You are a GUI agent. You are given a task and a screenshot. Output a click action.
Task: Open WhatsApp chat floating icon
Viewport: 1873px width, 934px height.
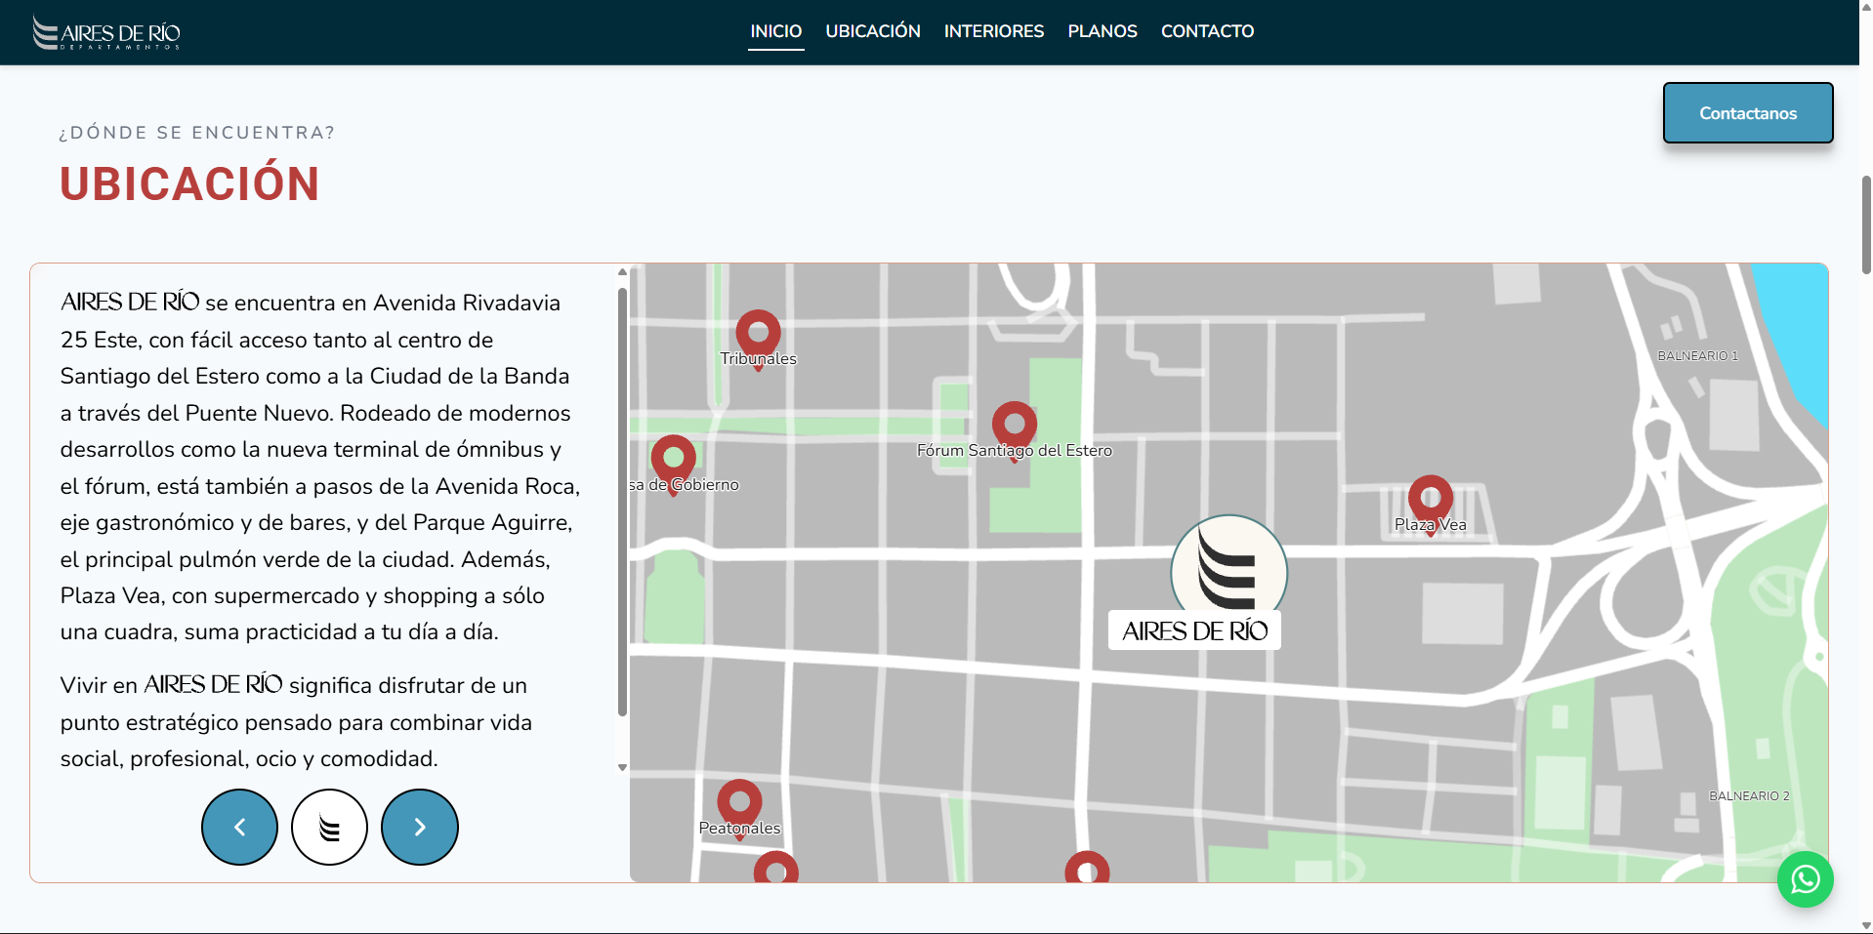tap(1805, 879)
